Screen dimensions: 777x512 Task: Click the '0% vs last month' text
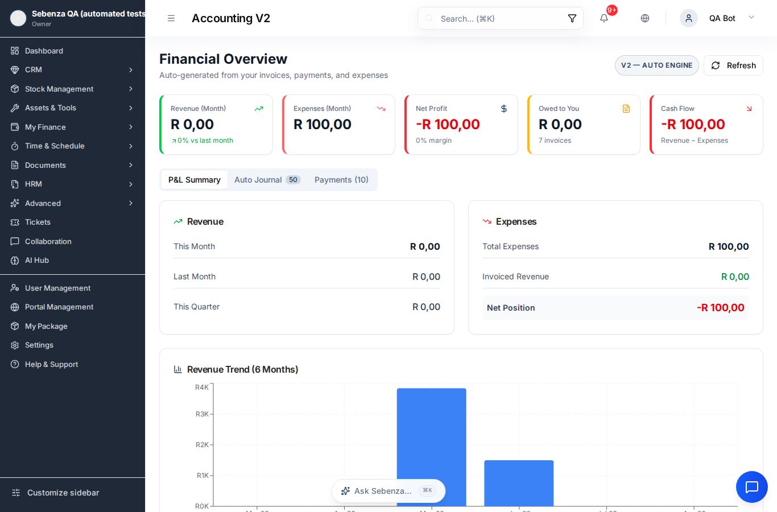pos(205,141)
